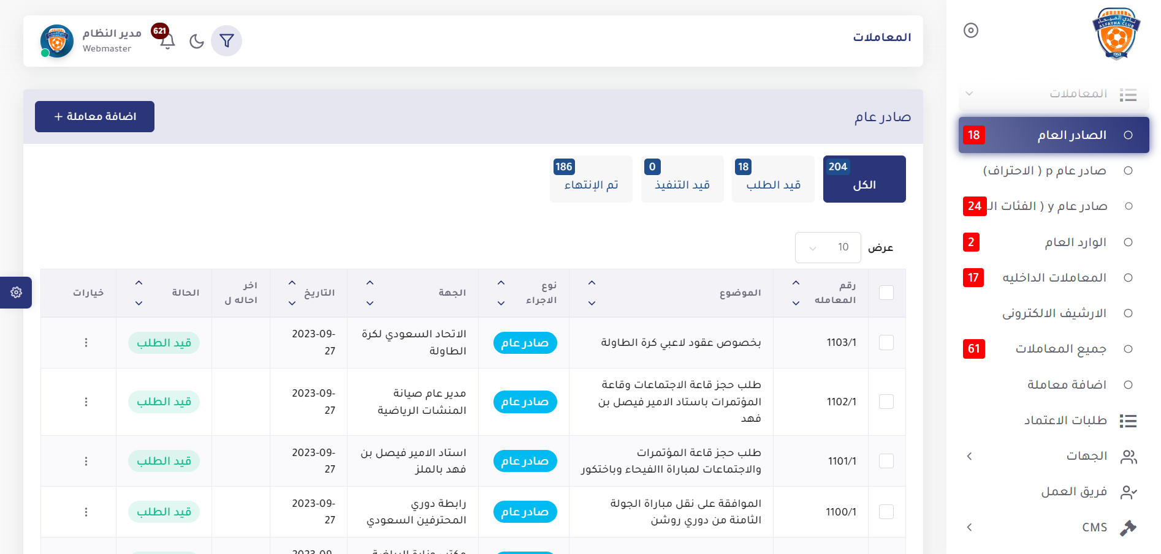Screen dimensions: 1161x554
Task: Open the rows-per-page dropdown showing 10
Action: (x=828, y=247)
